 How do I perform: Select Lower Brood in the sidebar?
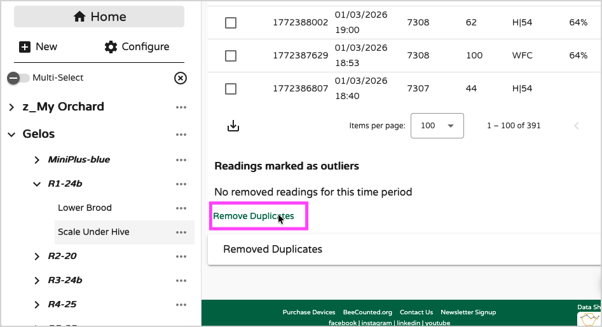pos(85,208)
